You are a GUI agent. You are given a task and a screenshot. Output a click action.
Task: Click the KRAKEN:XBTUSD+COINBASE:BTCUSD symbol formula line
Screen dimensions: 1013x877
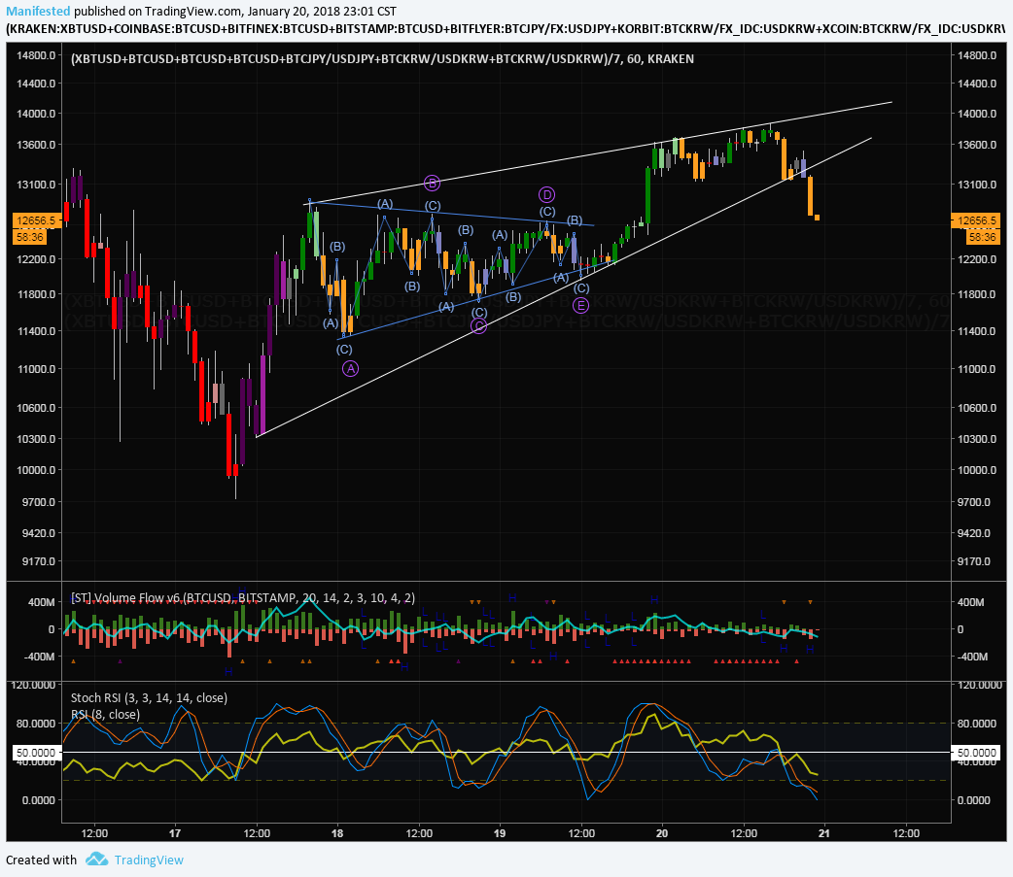click(506, 28)
